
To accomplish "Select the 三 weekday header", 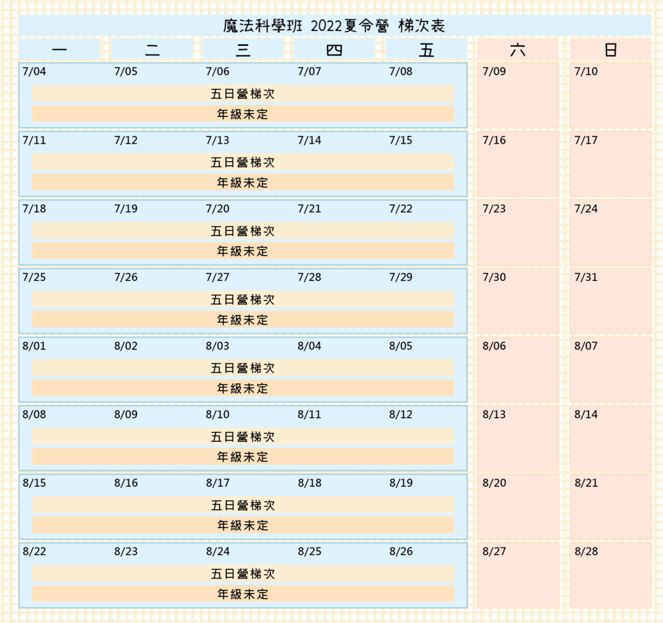I will tap(243, 50).
